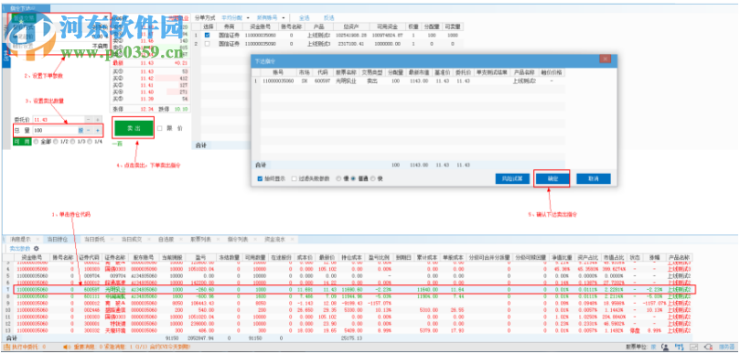Click 取消 in the order dialog
This screenshot has height=354, width=740.
(594, 179)
